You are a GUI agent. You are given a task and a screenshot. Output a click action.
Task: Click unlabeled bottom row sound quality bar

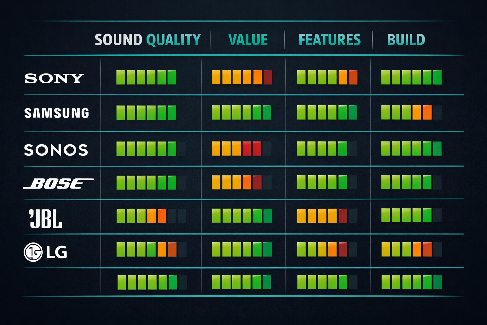[152, 282]
